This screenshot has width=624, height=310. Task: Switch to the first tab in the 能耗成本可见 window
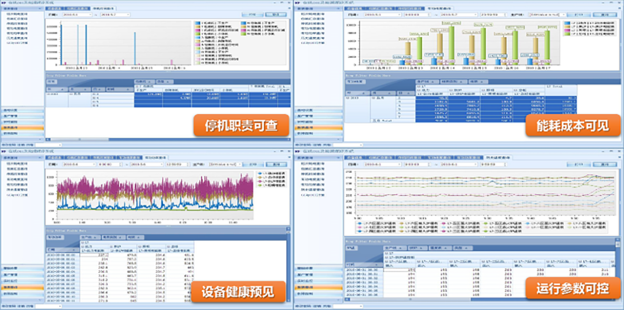(x=353, y=9)
